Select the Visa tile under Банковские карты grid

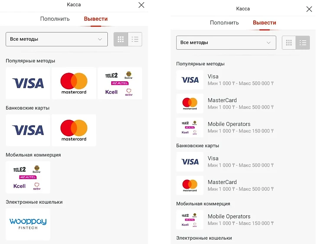pyautogui.click(x=28, y=130)
